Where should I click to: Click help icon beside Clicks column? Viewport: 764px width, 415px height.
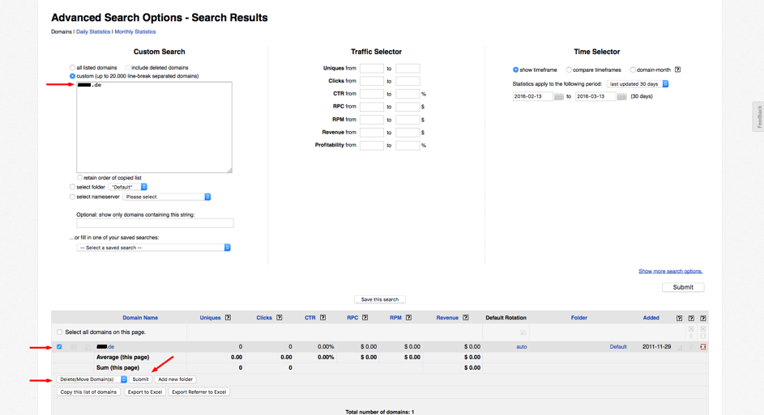coord(279,318)
